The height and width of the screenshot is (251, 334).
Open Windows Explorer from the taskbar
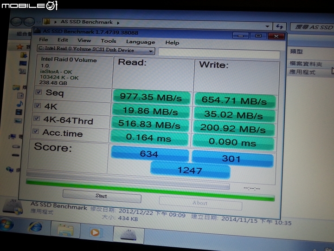pyautogui.click(x=65, y=230)
